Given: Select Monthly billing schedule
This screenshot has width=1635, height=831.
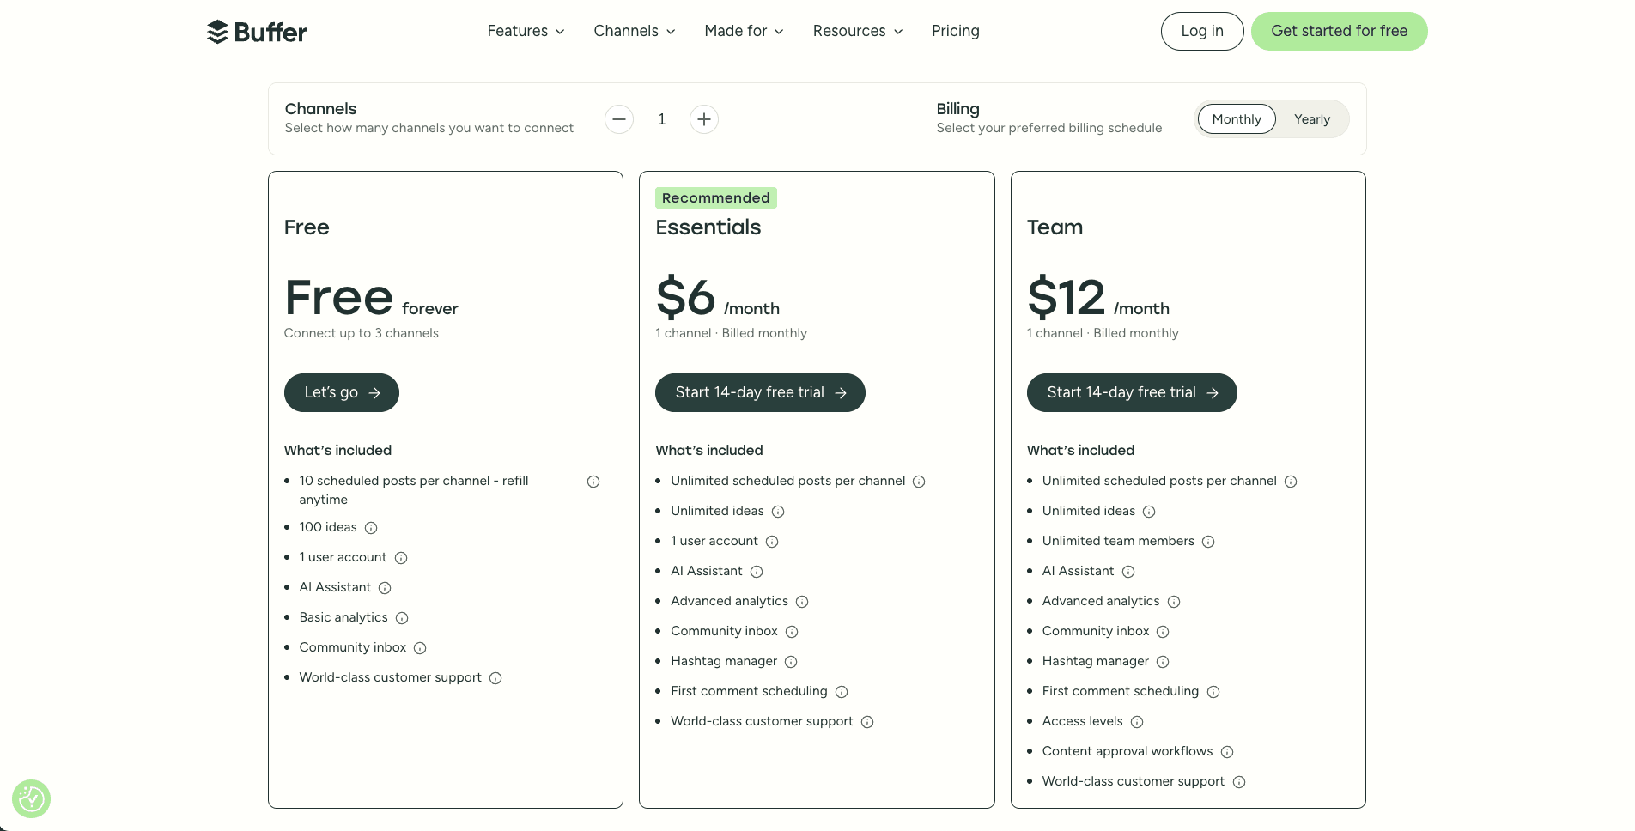Looking at the screenshot, I should pyautogui.click(x=1237, y=119).
